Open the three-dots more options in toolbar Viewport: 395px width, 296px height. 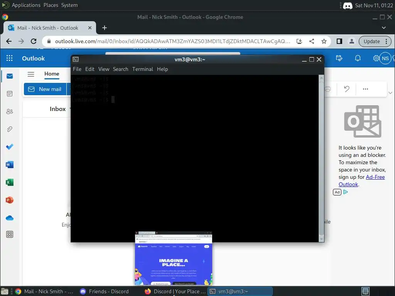[x=365, y=89]
